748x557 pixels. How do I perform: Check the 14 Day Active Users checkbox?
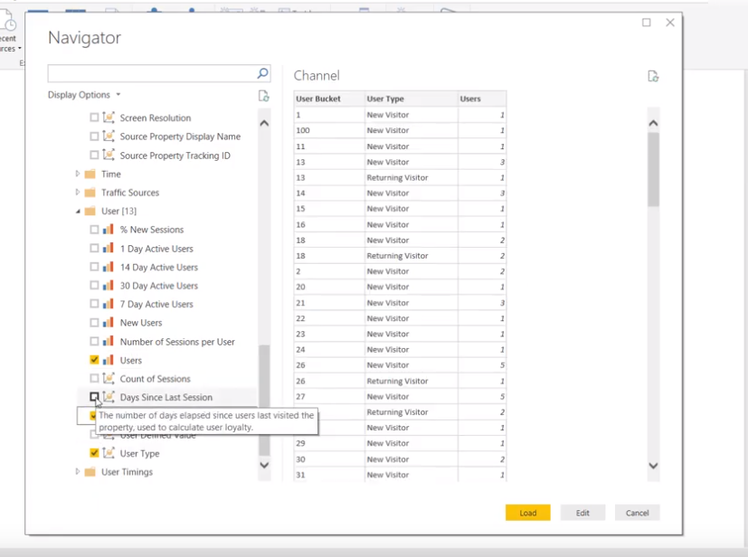pos(94,267)
